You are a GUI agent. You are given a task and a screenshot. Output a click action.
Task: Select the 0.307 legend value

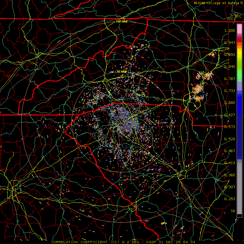[x=230, y=187]
